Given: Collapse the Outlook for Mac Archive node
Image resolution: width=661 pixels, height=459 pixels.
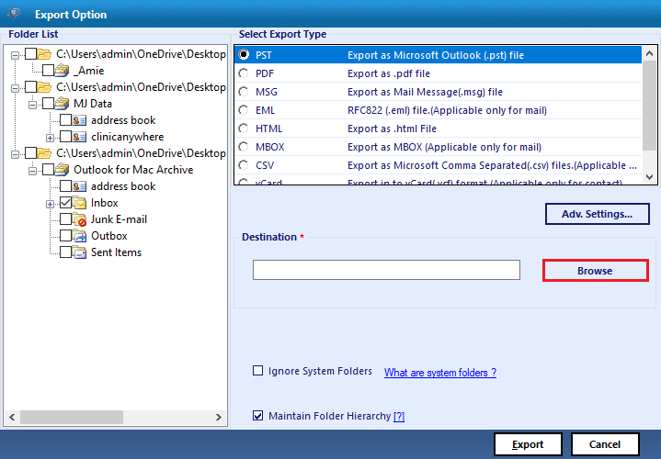Looking at the screenshot, I should 32,171.
